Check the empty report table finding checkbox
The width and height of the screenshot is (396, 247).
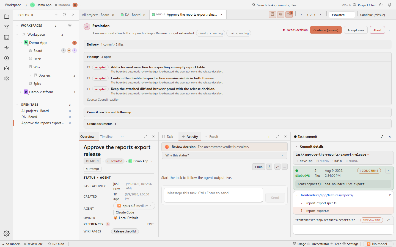coord(89,67)
